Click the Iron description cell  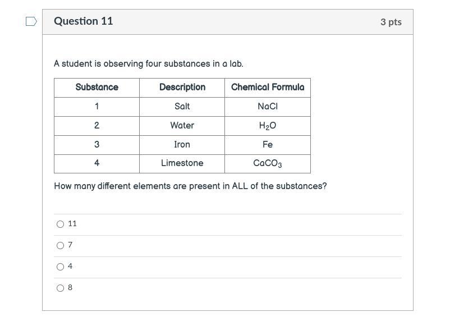click(x=182, y=145)
